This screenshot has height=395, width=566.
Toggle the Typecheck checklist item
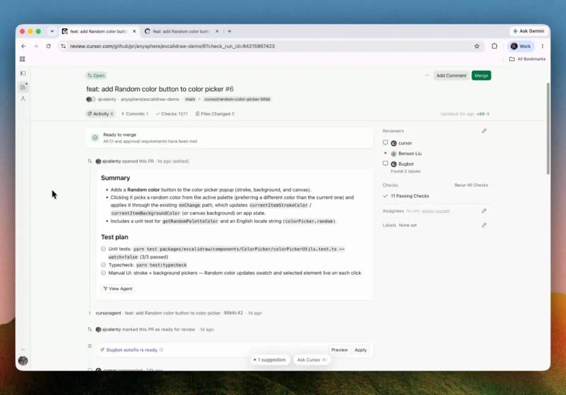[103, 265]
